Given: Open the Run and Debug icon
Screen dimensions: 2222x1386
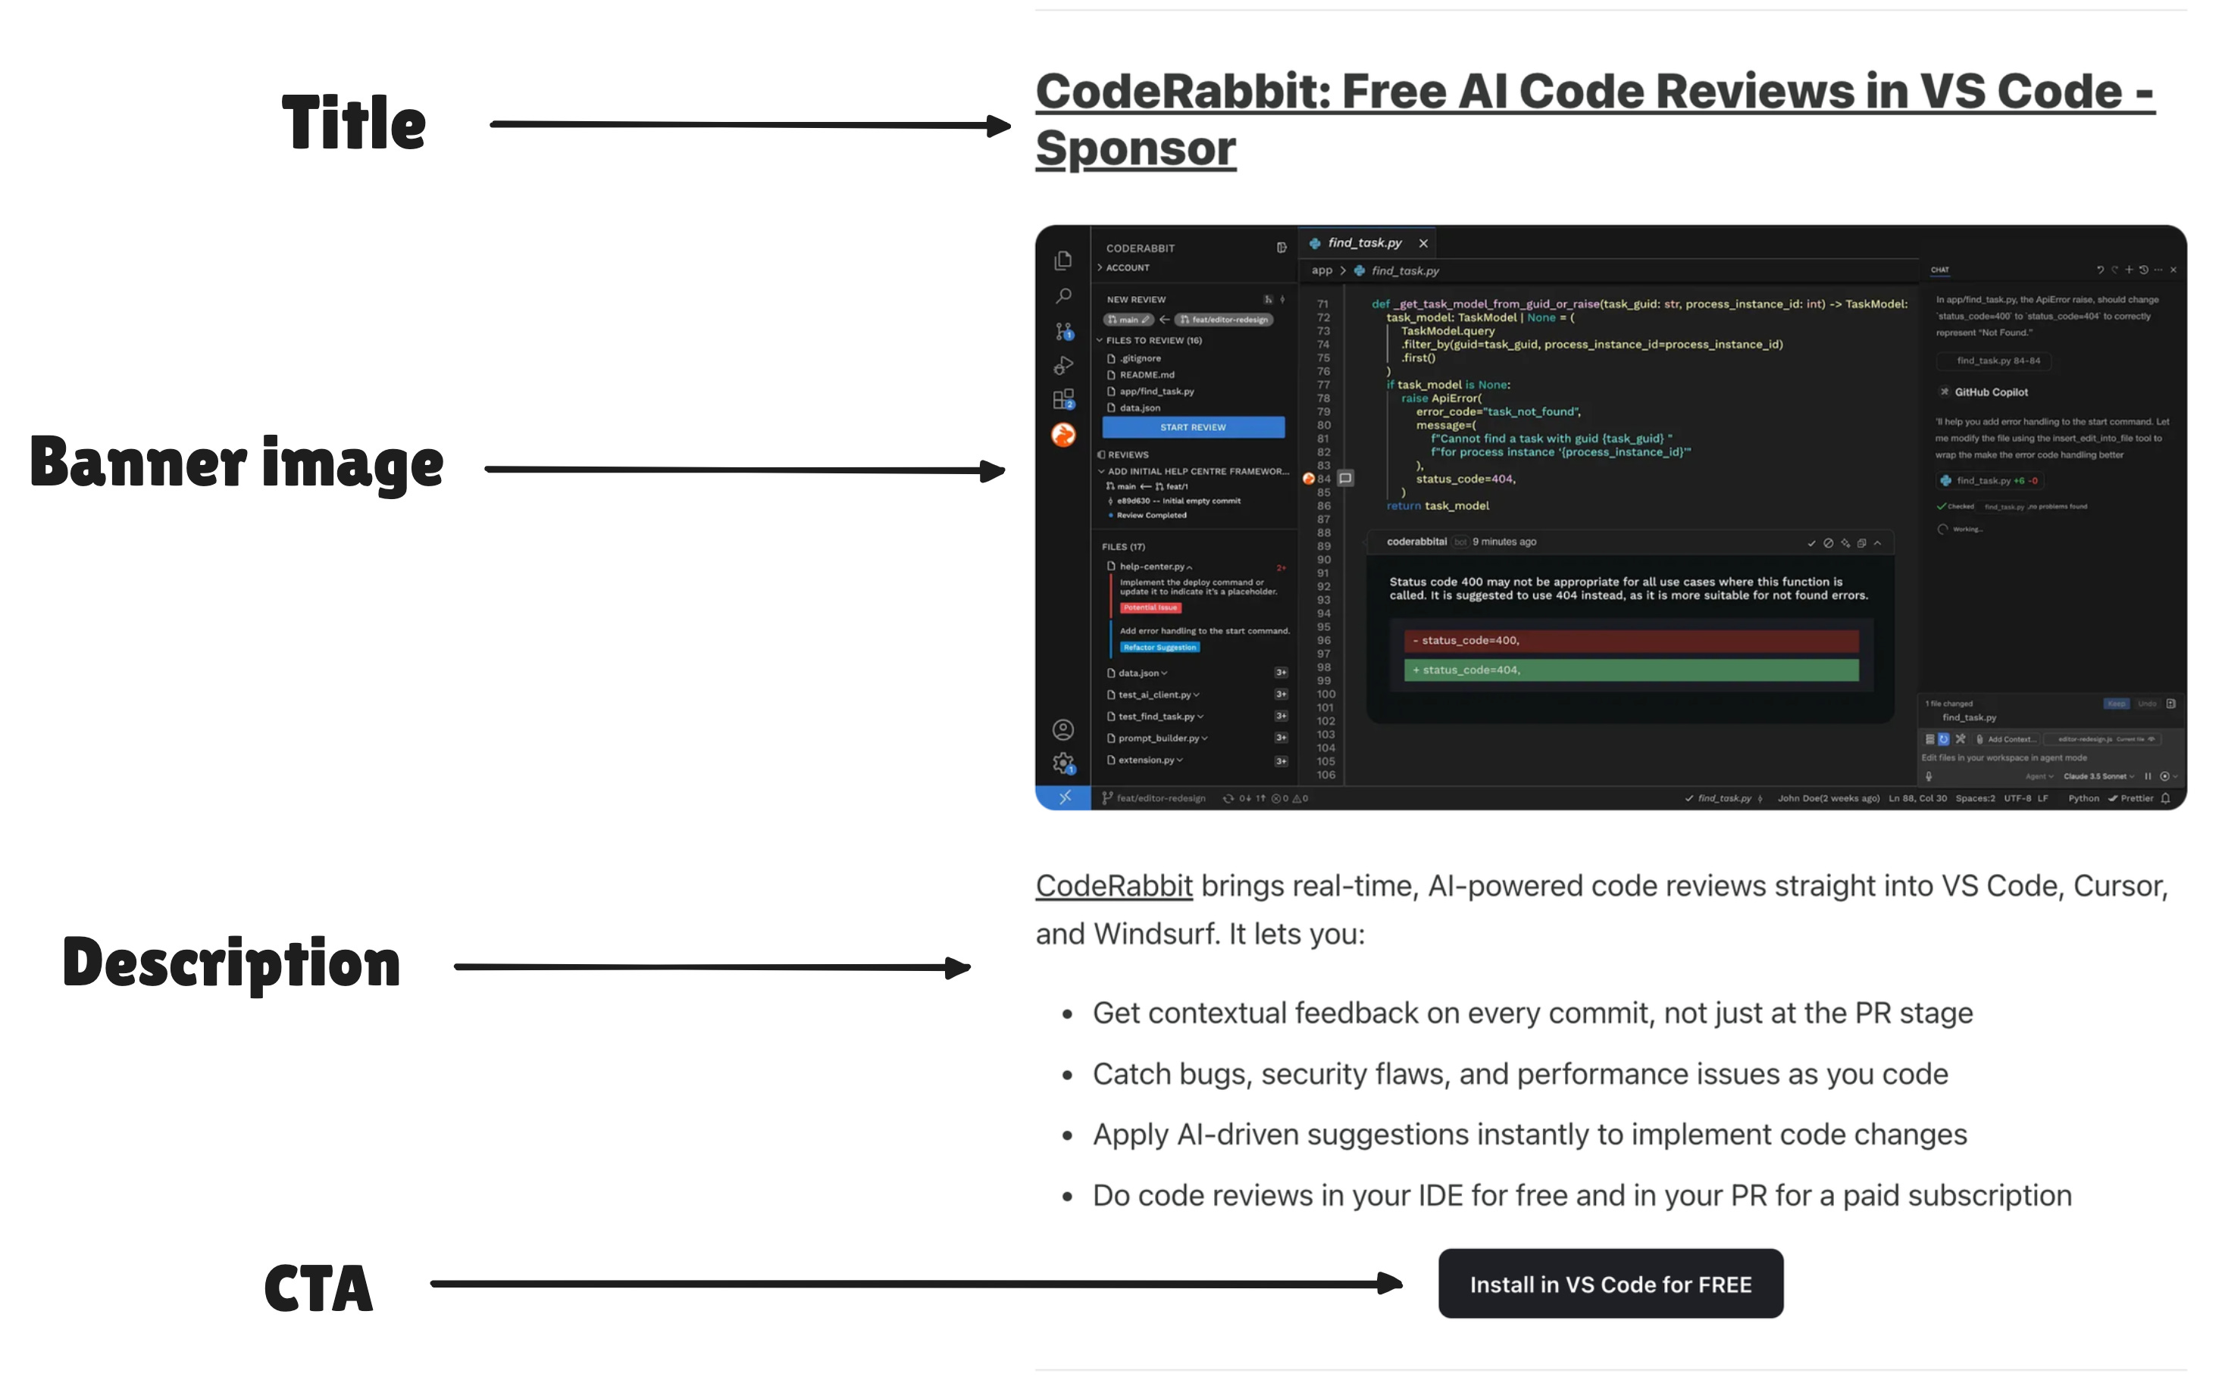Looking at the screenshot, I should click(1062, 366).
